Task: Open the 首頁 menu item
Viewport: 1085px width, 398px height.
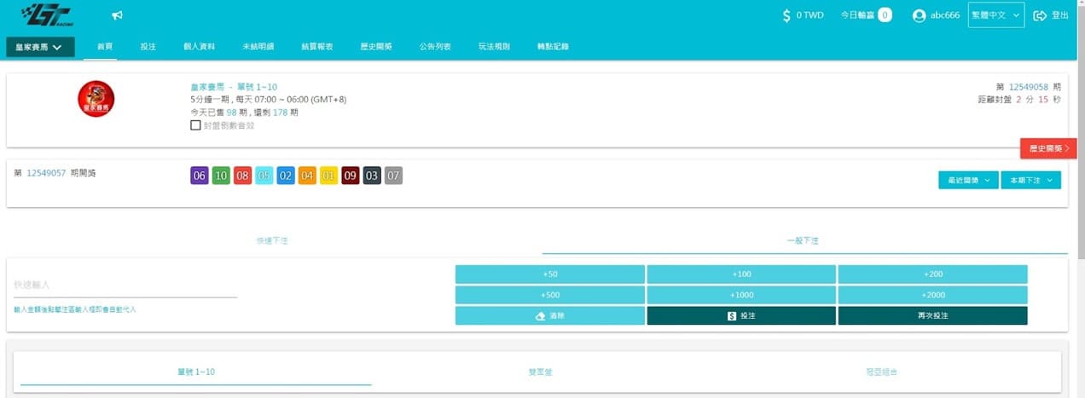Action: pyautogui.click(x=106, y=47)
